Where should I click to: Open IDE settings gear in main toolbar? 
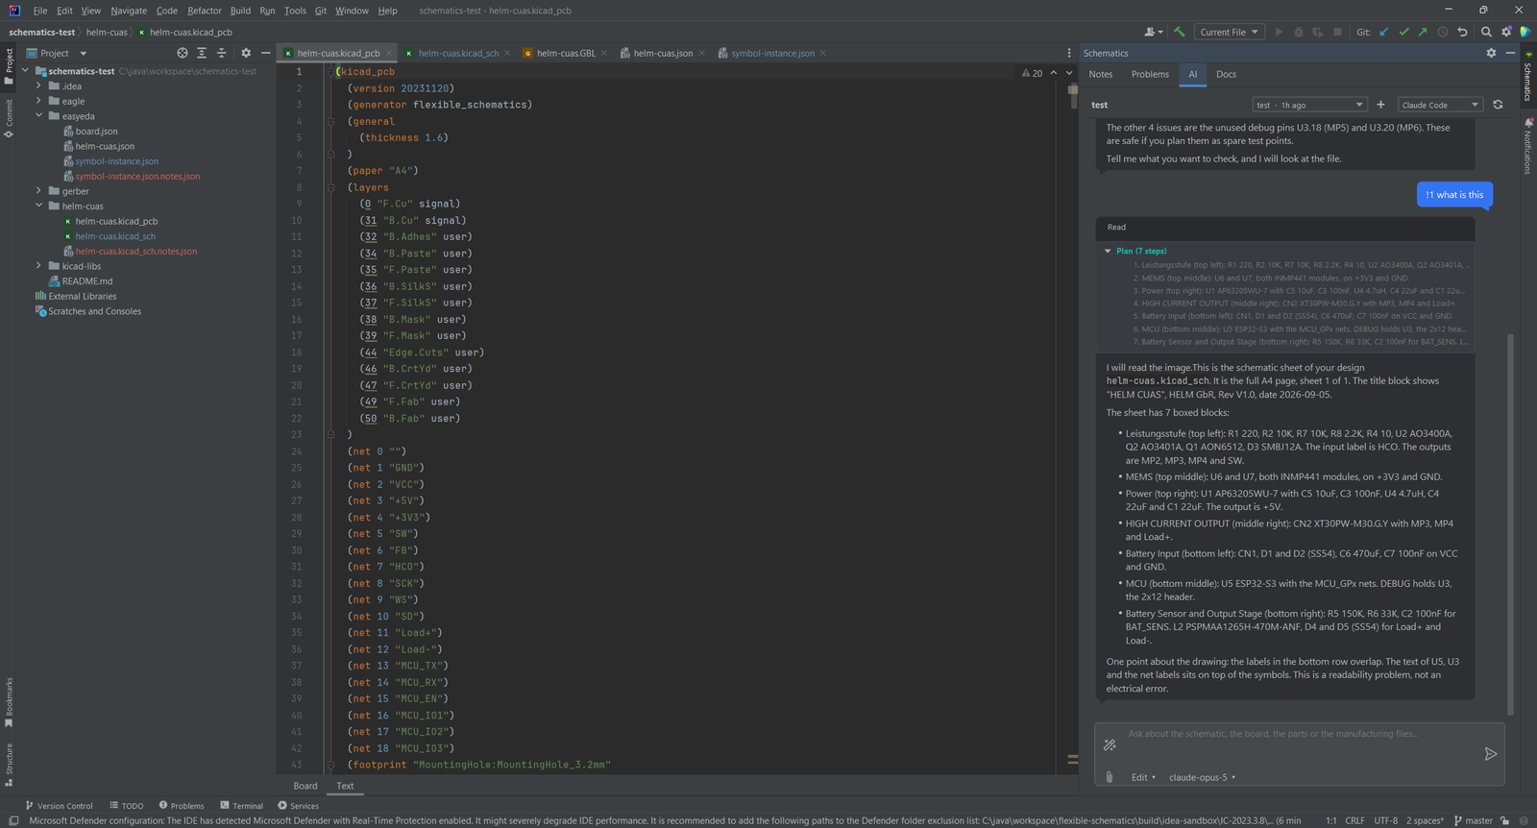[x=1506, y=32]
